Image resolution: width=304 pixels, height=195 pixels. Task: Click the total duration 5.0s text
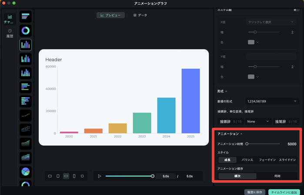(x=190, y=176)
